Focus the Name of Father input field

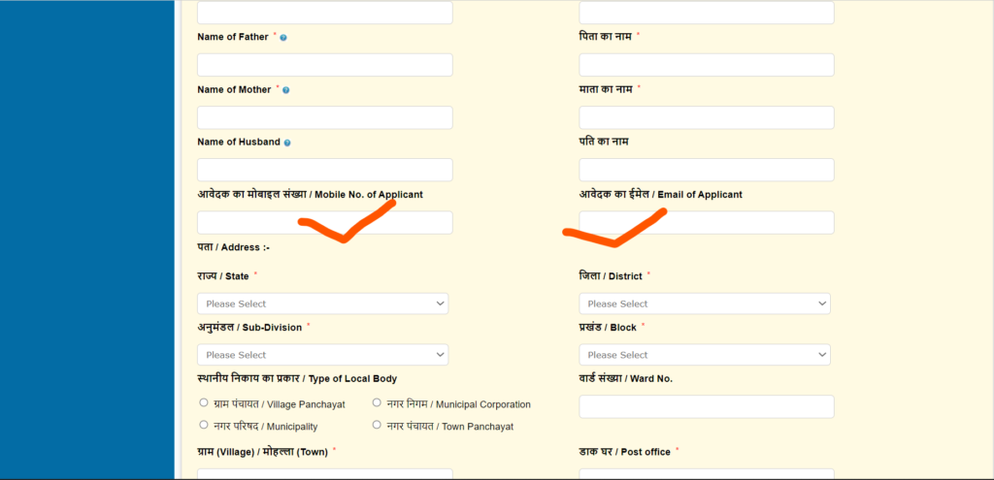pos(325,65)
